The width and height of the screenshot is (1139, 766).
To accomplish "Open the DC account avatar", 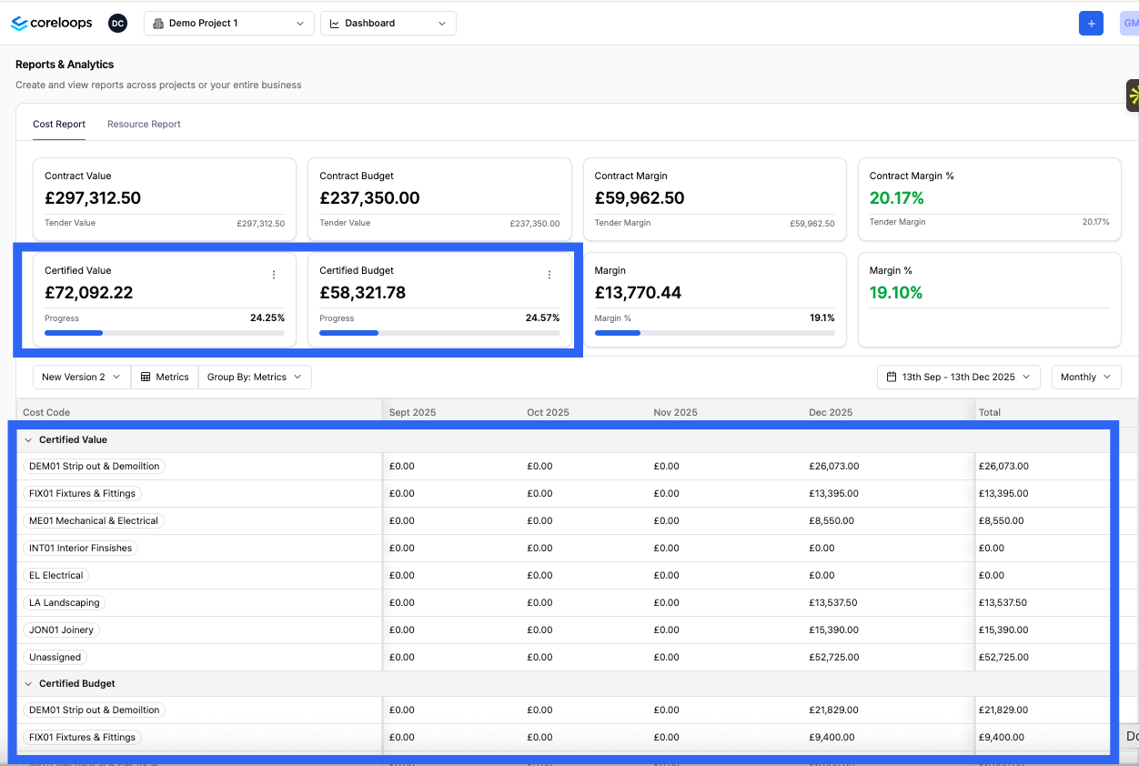I will [117, 23].
